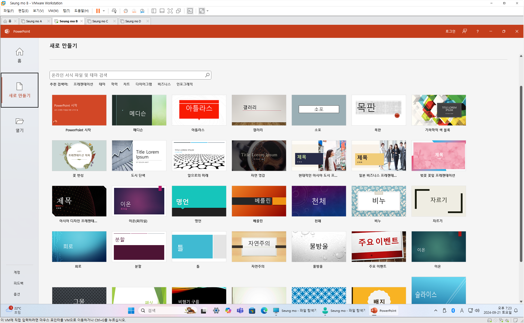Open the VM(M) menu
This screenshot has height=323, width=524.
(x=53, y=11)
